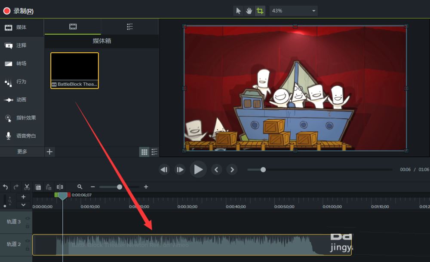Switch to media bin filmstrip tab

tap(73, 27)
